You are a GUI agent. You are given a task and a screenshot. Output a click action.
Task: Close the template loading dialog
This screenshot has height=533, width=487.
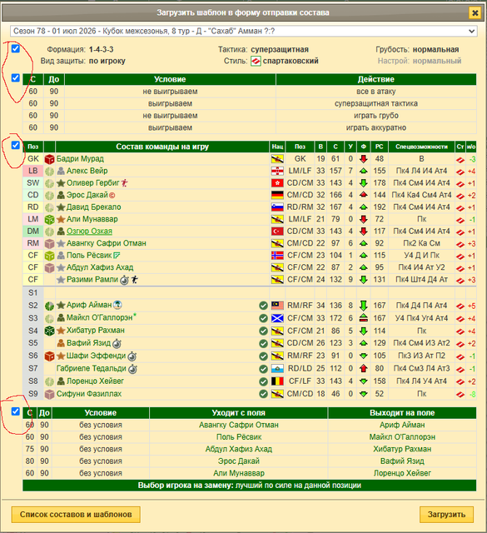[x=475, y=13]
